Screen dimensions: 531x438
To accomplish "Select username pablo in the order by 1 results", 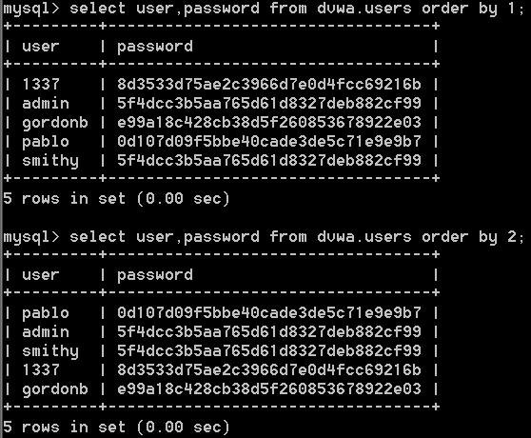I will pyautogui.click(x=46, y=142).
